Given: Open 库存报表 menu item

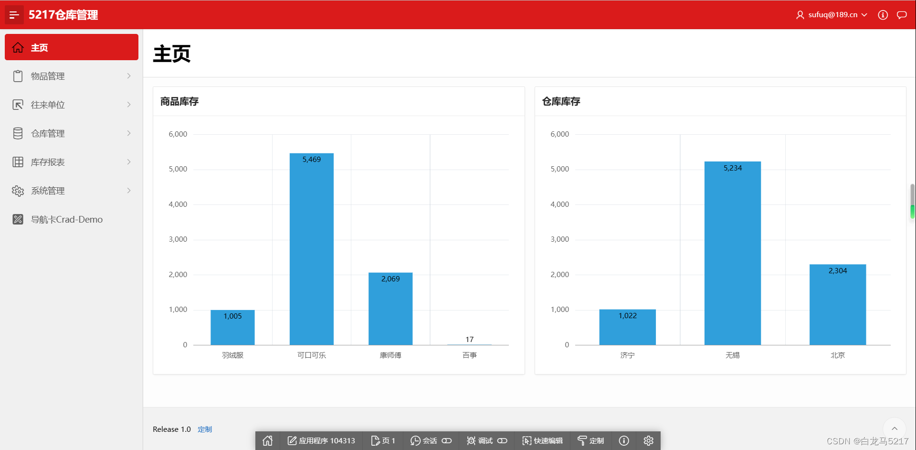Looking at the screenshot, I should point(72,162).
